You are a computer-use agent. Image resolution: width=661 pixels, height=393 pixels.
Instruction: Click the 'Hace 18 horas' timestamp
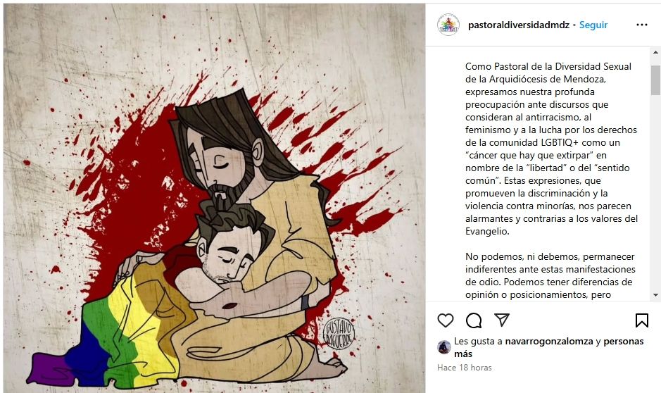coord(464,367)
